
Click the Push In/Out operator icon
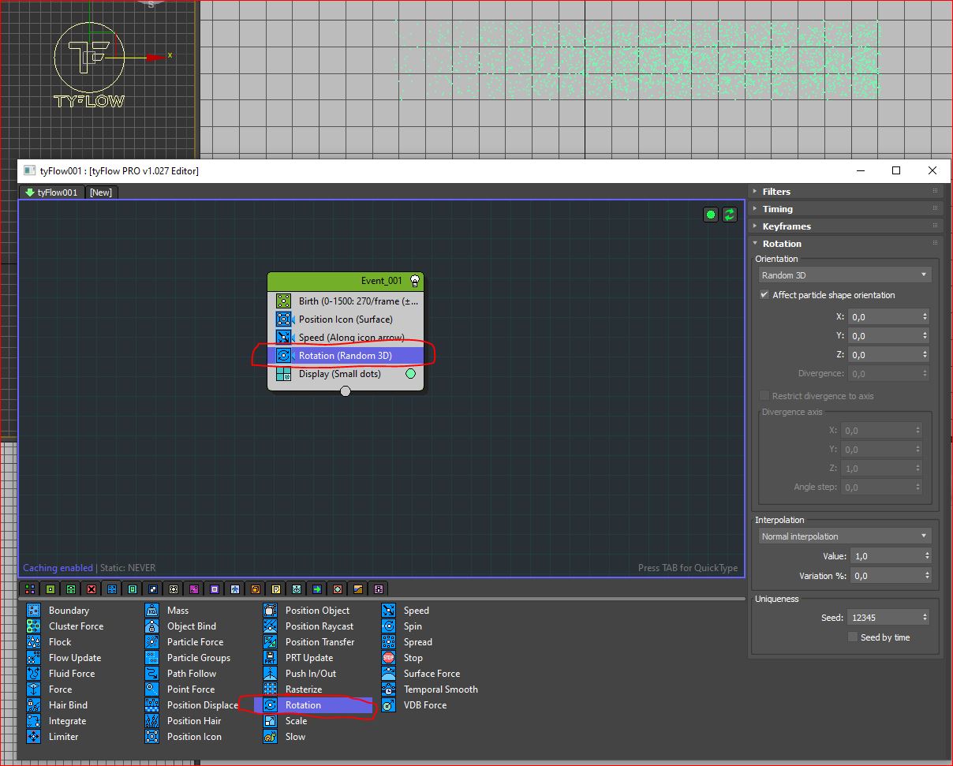tap(271, 674)
